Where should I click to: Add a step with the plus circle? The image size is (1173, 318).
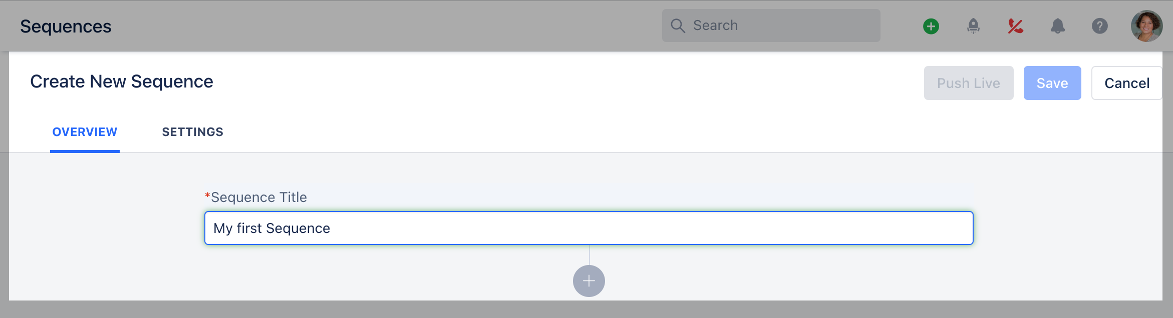(x=589, y=281)
